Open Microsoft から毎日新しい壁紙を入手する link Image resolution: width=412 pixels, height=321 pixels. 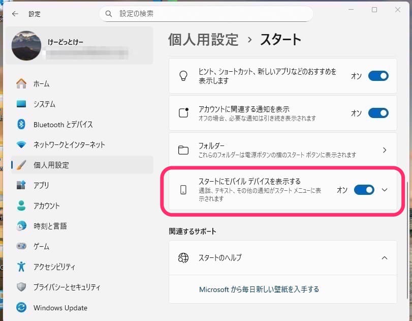pos(259,289)
